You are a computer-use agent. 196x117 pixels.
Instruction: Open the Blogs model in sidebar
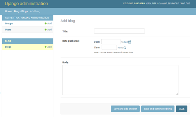(x=8, y=47)
